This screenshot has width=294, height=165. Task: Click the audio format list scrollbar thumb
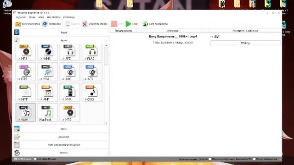pos(106,56)
